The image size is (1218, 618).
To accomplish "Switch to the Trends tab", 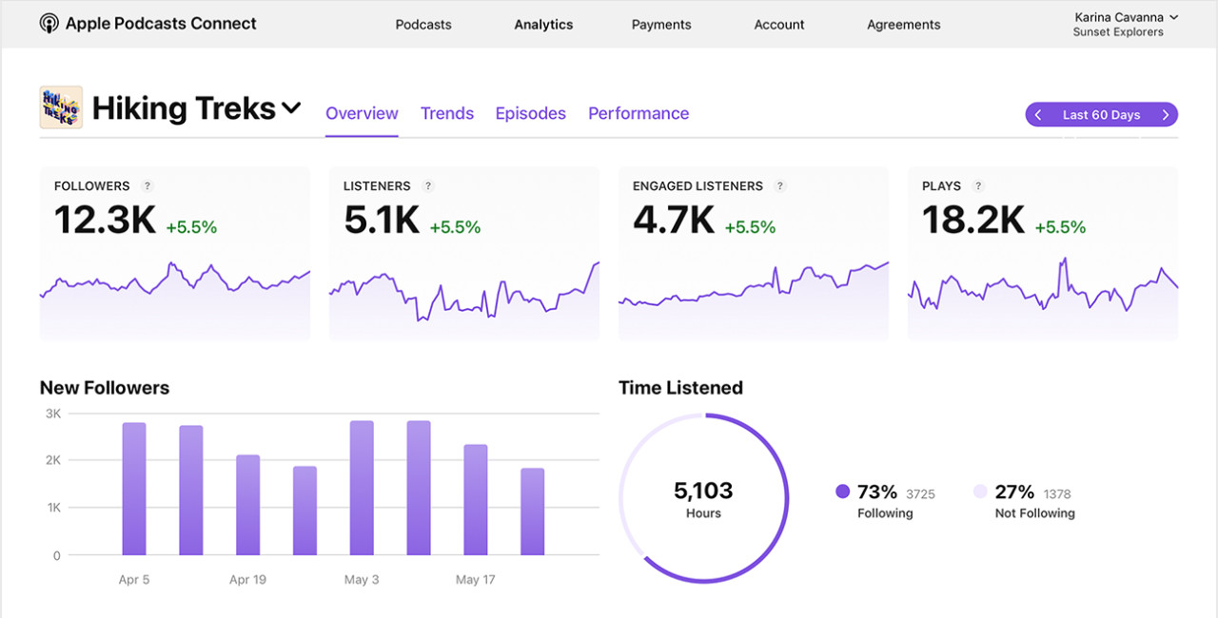I will pos(447,113).
